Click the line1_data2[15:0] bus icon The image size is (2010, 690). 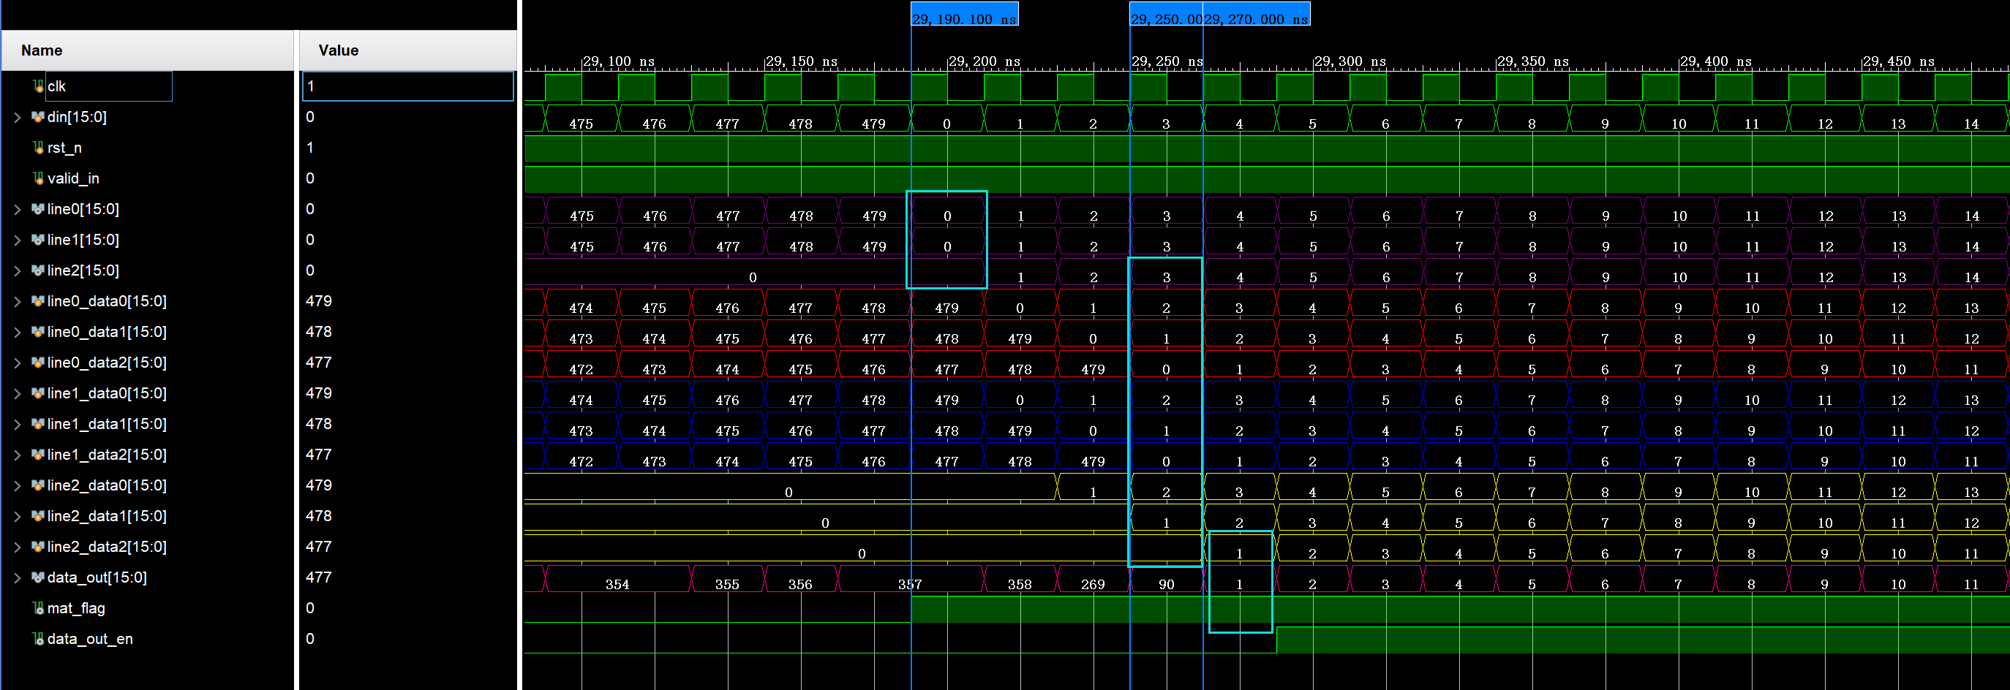coord(37,455)
